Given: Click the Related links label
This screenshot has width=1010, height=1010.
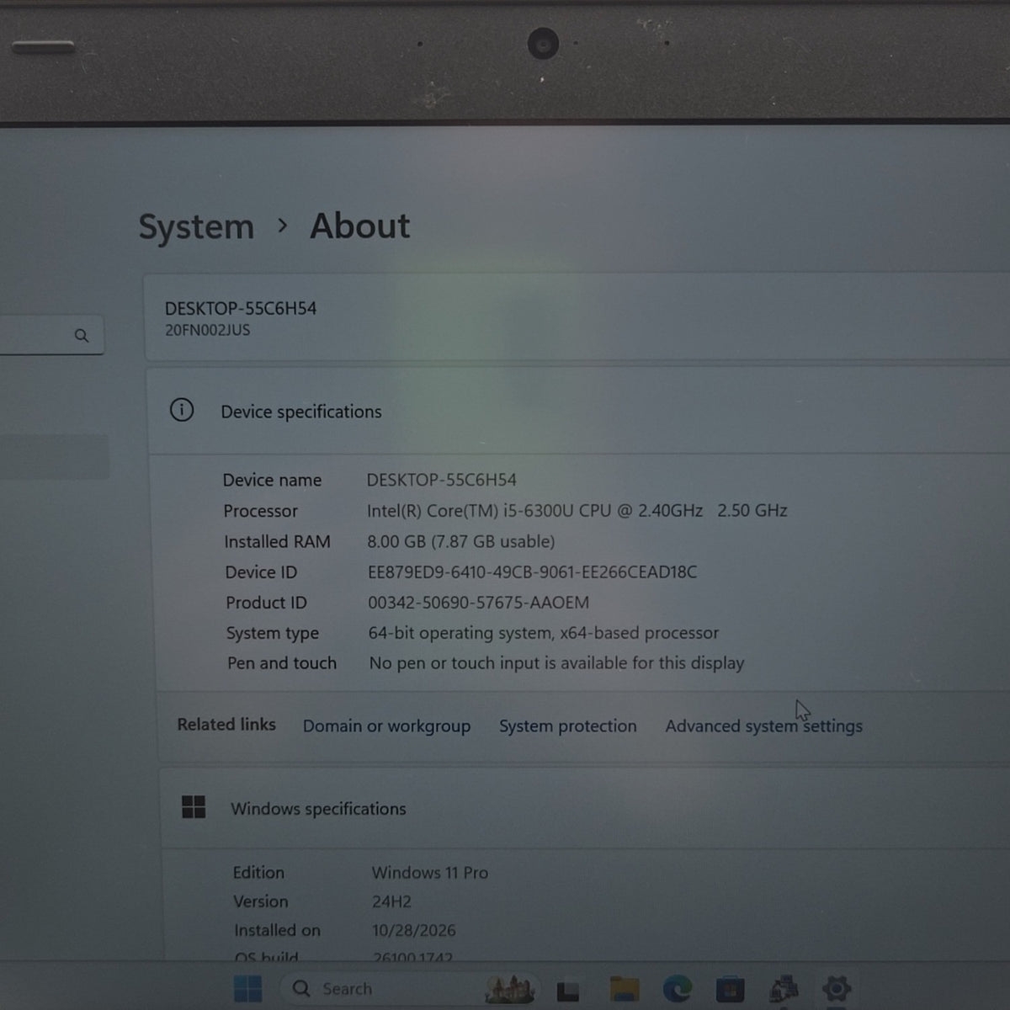Looking at the screenshot, I should pos(226,725).
